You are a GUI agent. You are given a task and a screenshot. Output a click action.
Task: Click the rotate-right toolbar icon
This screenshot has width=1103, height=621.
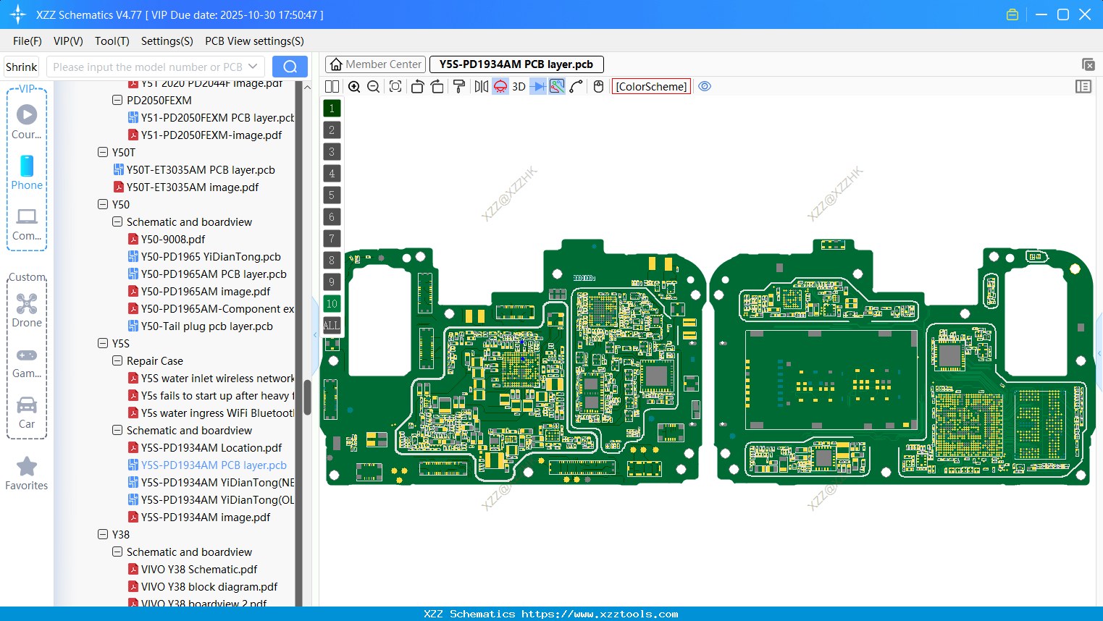click(437, 86)
